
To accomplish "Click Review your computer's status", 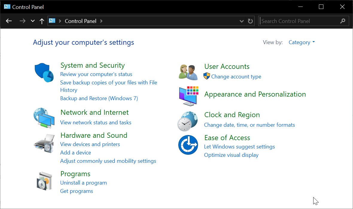I will [x=96, y=74].
